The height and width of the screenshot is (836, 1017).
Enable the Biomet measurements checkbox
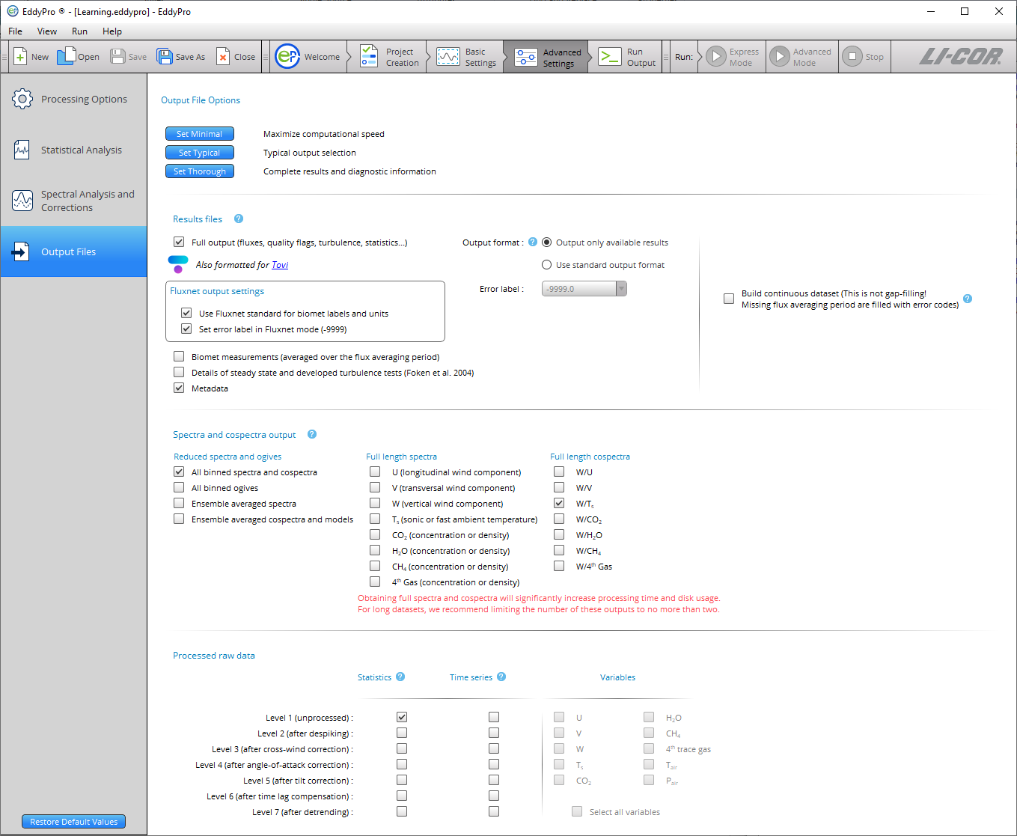tap(179, 356)
